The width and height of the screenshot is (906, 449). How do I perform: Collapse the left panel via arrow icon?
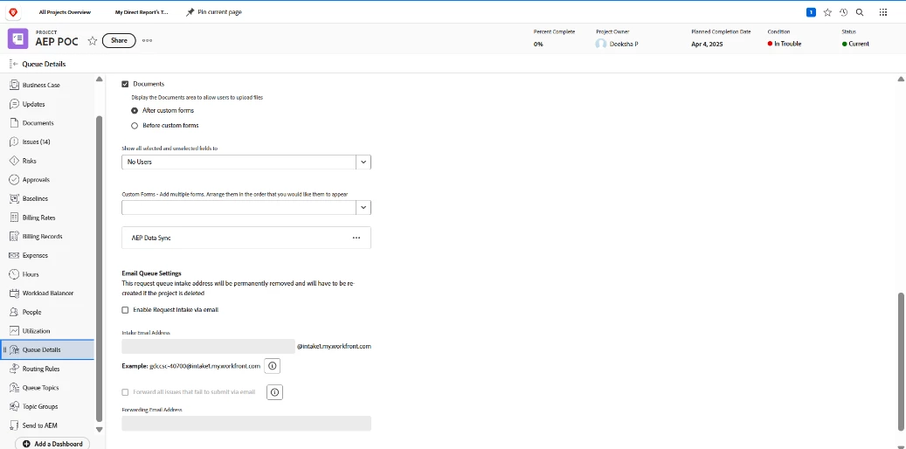[x=14, y=64]
